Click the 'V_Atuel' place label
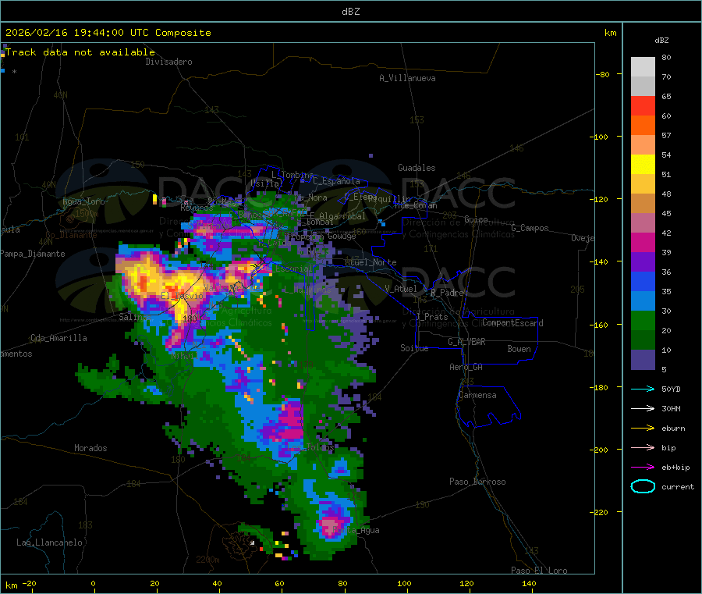This screenshot has height=594, width=702. 401,289
